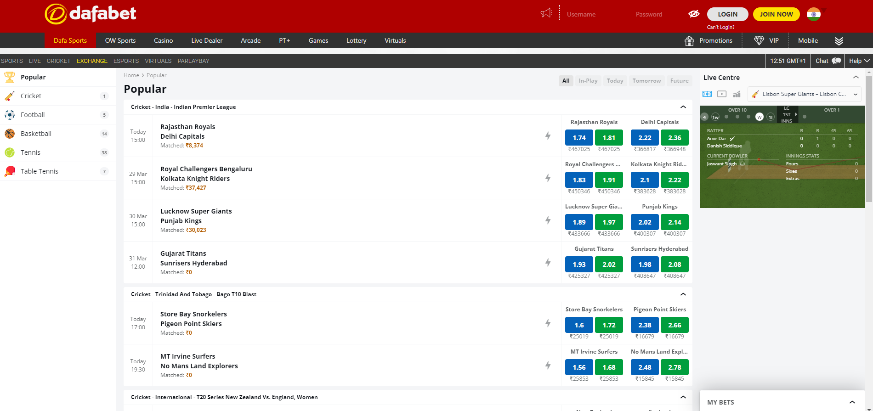Click the Can't Login? link
This screenshot has height=411, width=873.
coord(720,27)
